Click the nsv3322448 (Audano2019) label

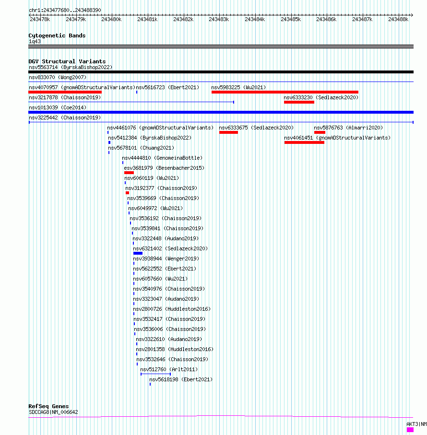[166, 238]
